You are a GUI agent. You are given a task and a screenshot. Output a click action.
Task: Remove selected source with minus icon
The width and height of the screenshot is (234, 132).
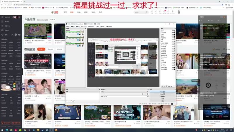[164, 86]
